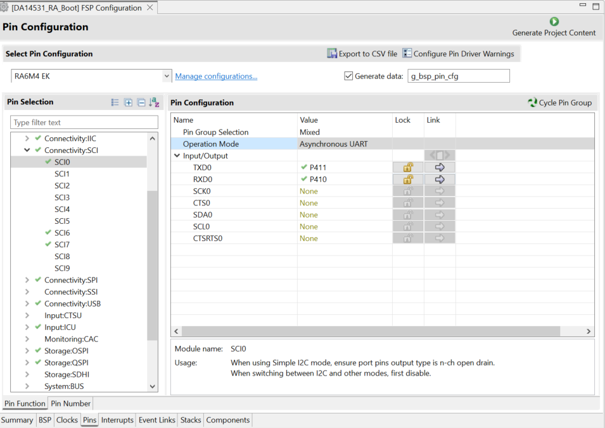Click the P410 value for RXD0
This screenshot has height=428, width=605.
(x=318, y=180)
